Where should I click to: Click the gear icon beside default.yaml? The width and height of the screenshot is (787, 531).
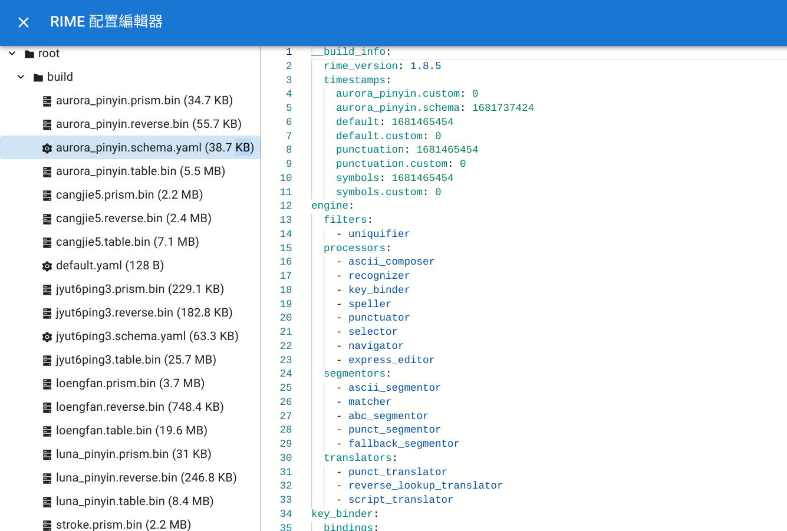[x=47, y=266]
